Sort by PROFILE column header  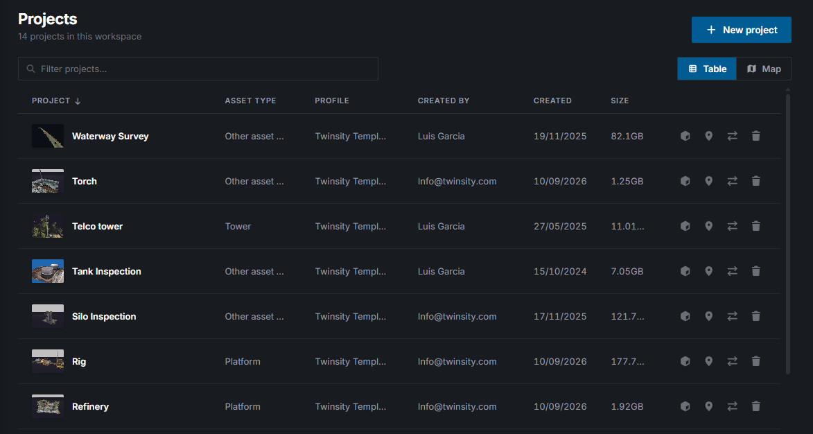332,101
